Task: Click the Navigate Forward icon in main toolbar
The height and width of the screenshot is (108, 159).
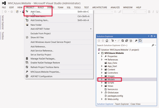Action: [x=12, y=12]
